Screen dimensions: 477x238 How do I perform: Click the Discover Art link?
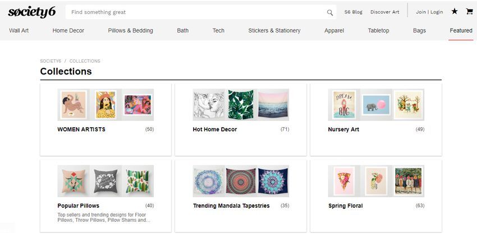385,12
